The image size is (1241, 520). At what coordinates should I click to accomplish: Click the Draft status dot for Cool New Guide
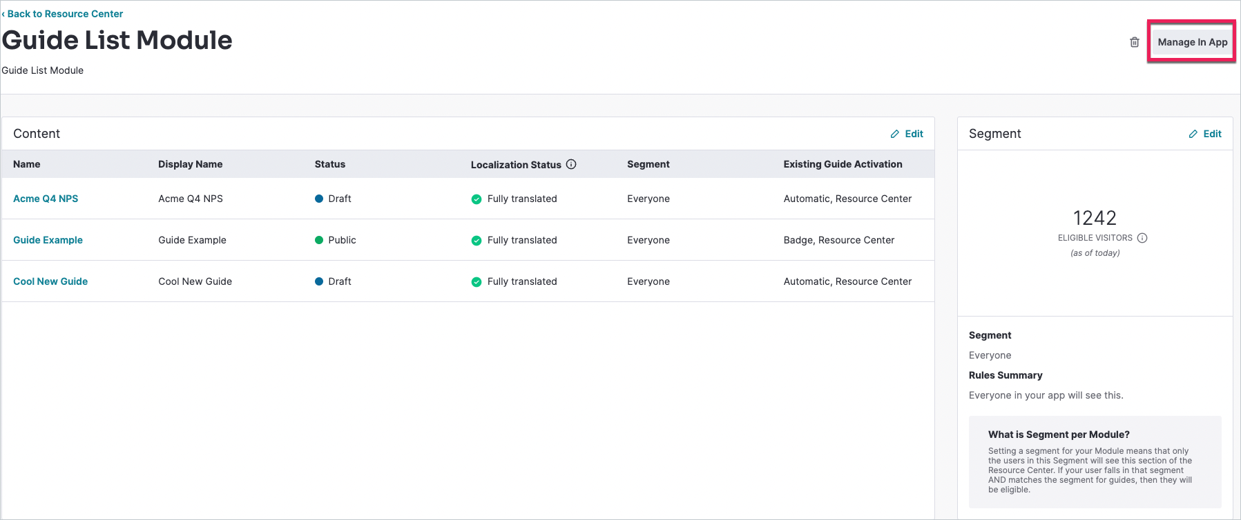(319, 281)
